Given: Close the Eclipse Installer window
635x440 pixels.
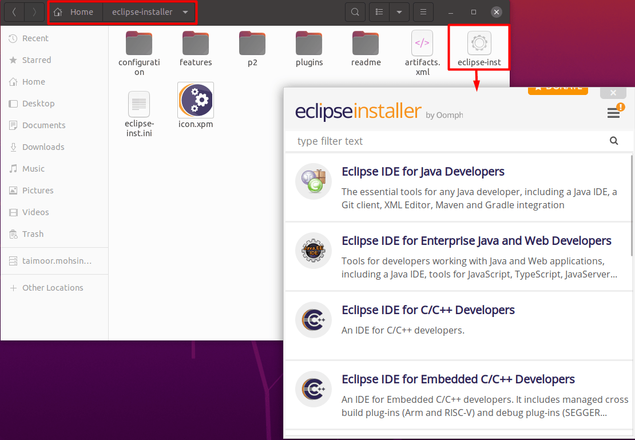Looking at the screenshot, I should 613,93.
